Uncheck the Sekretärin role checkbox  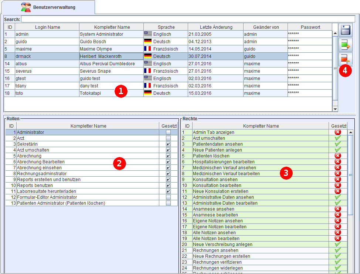pyautogui.click(x=169, y=144)
